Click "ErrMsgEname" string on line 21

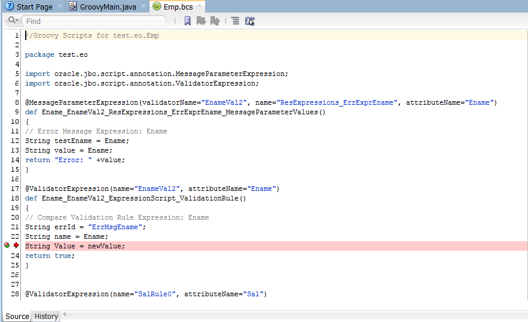[115, 227]
